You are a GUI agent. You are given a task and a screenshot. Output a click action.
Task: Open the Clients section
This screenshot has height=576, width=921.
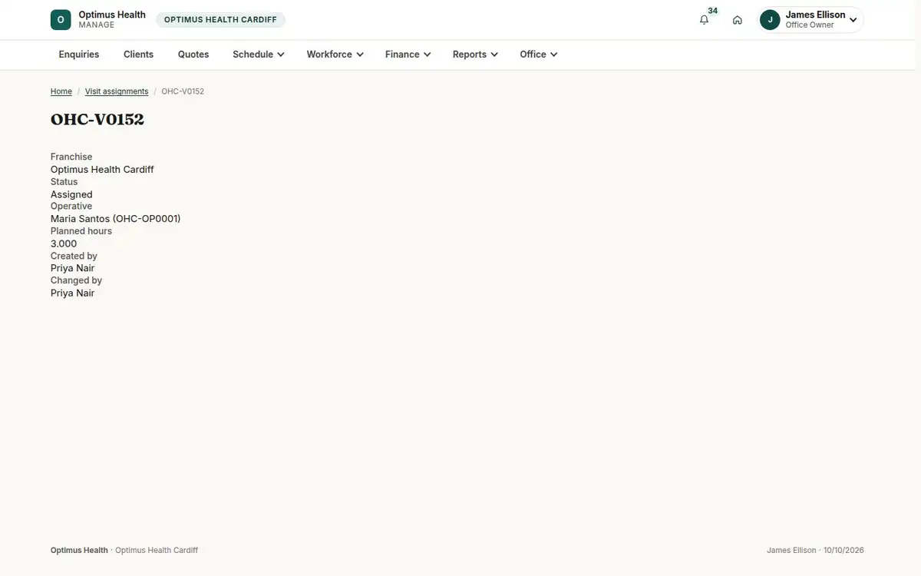pos(138,55)
